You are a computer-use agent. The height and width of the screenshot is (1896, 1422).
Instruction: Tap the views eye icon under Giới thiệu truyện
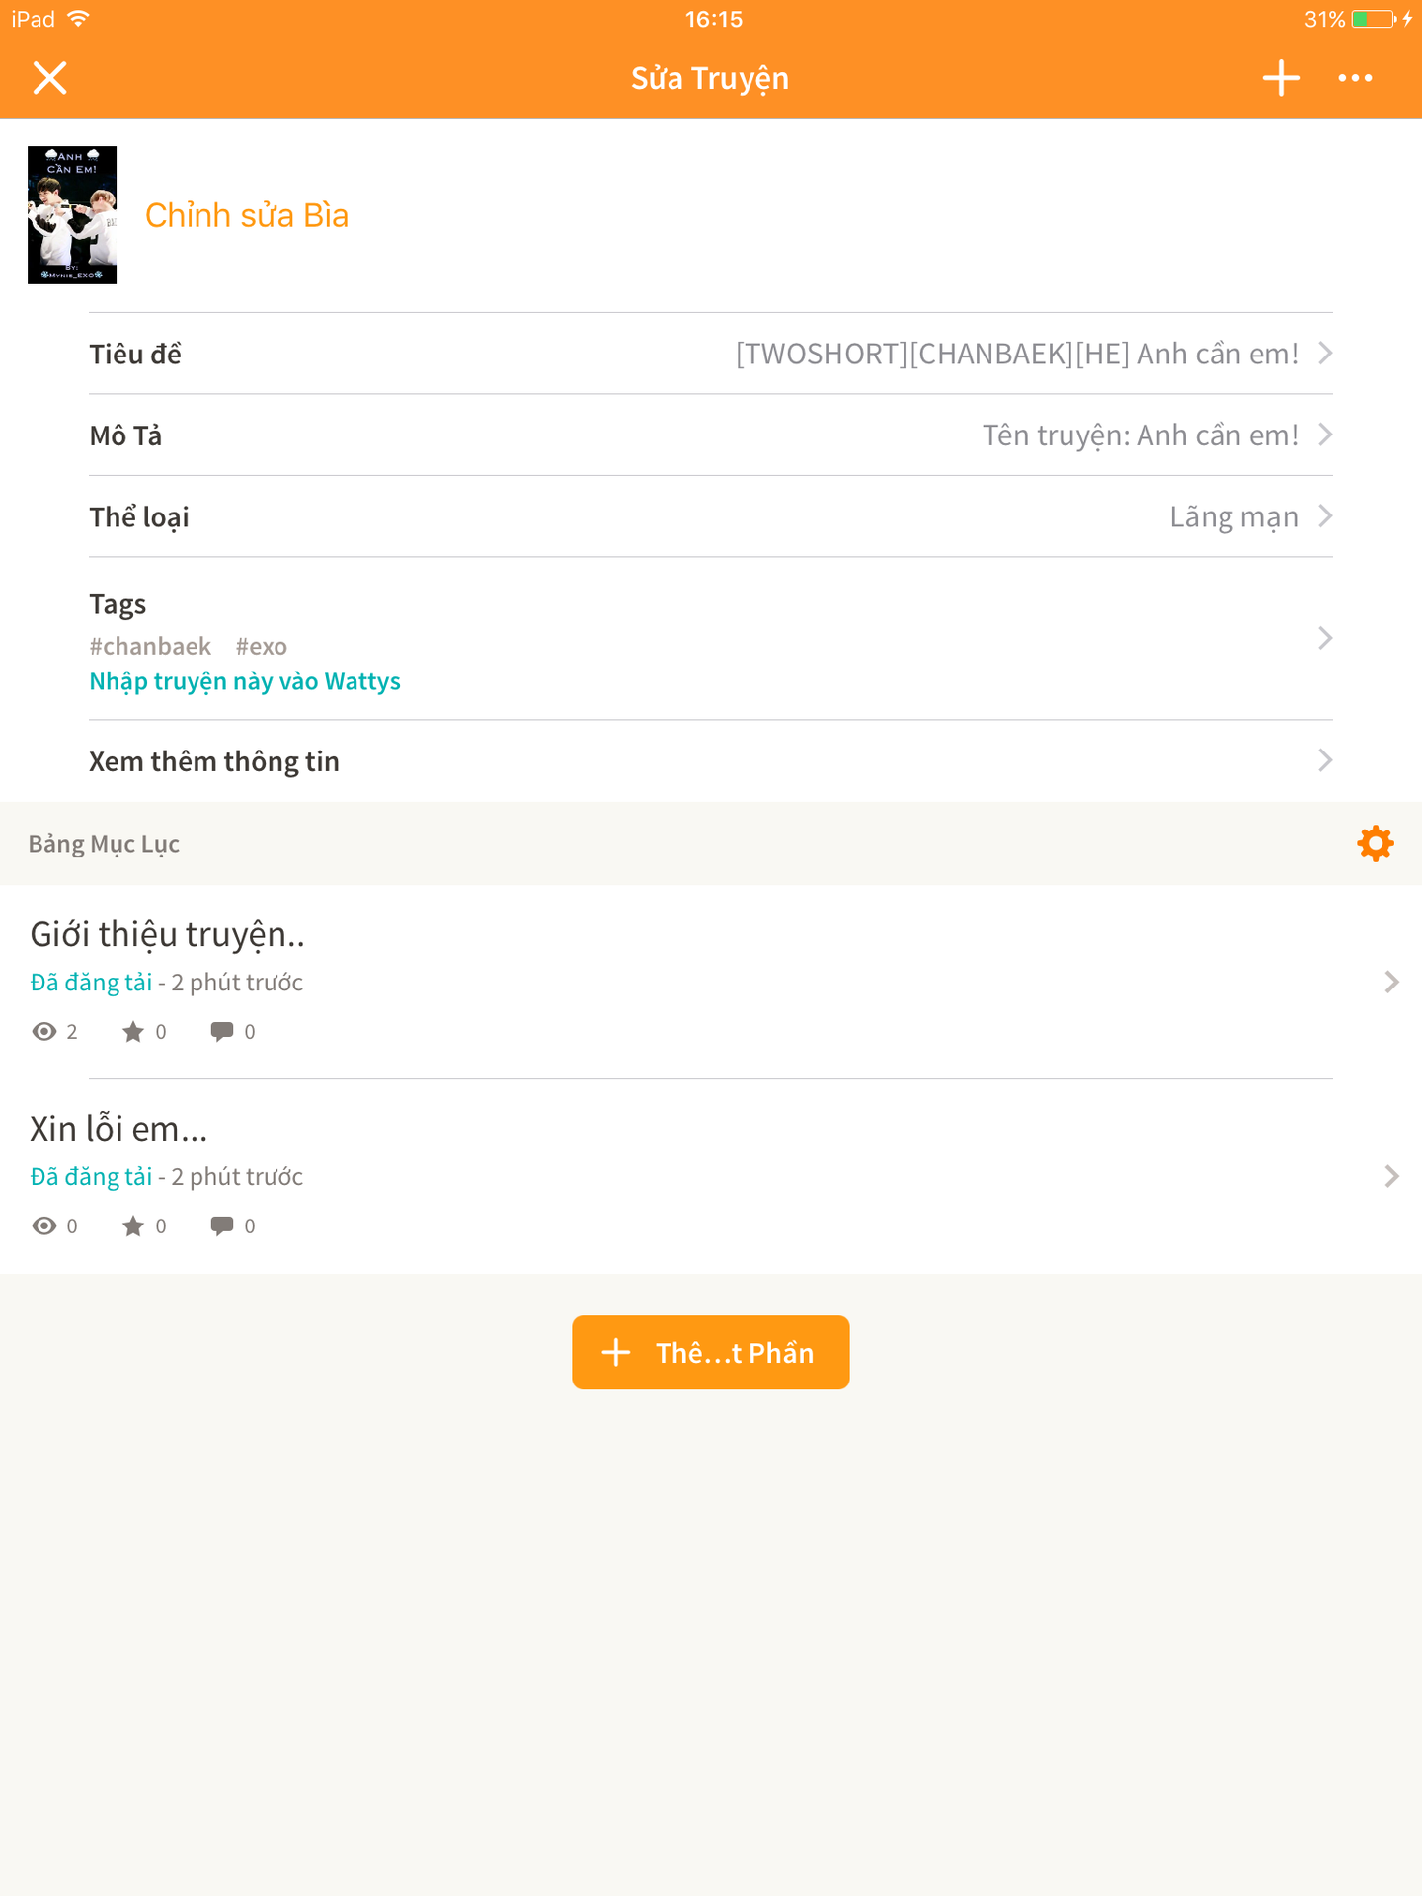click(44, 1031)
